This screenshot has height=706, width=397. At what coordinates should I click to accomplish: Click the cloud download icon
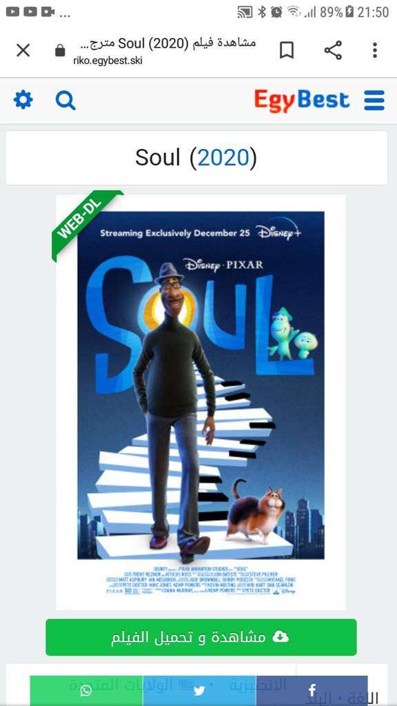(x=281, y=636)
